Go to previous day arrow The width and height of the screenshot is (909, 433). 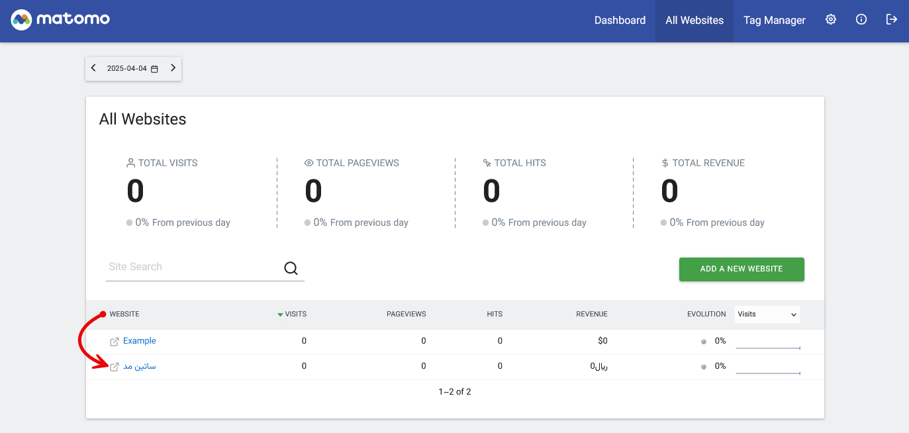[x=93, y=68]
